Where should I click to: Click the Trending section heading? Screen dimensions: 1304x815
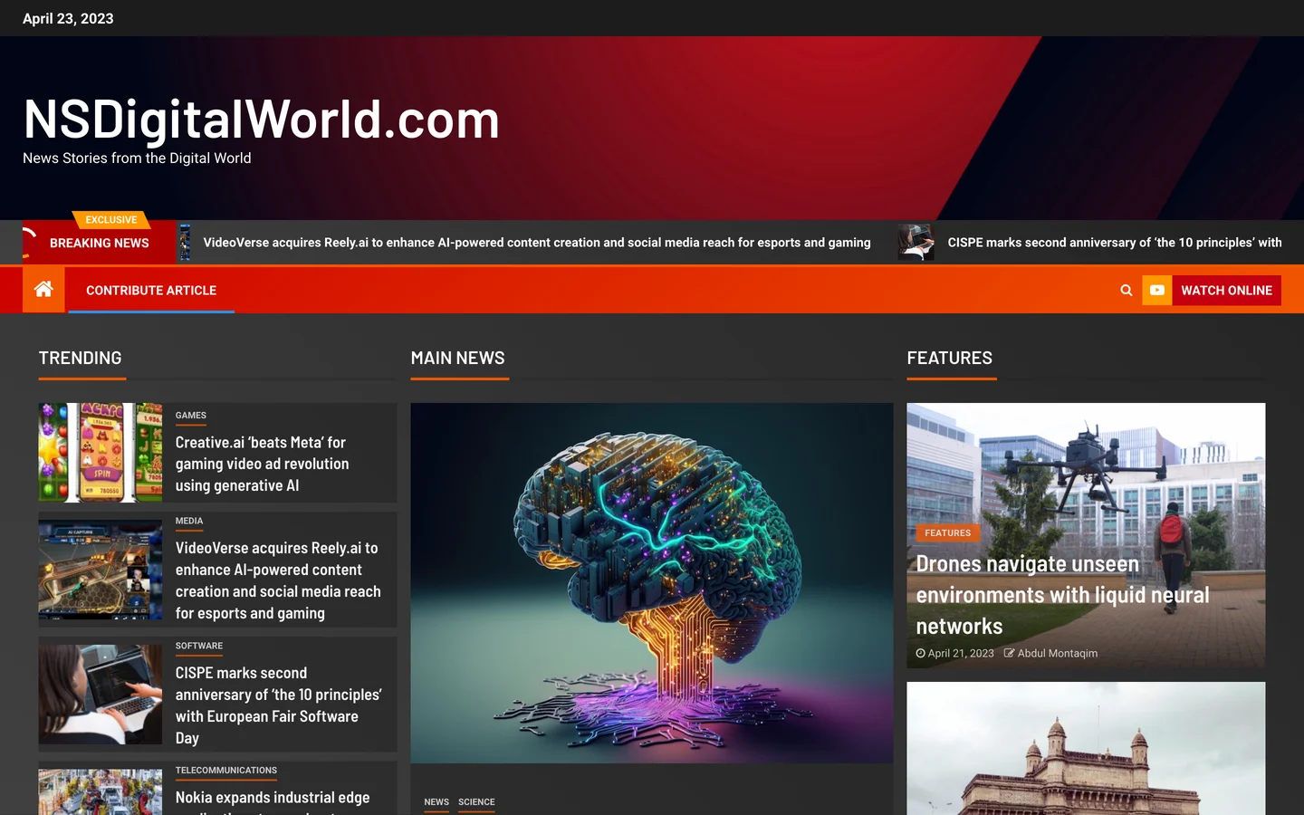tap(81, 358)
